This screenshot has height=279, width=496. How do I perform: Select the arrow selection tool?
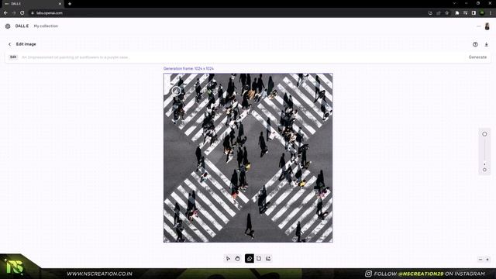(228, 258)
